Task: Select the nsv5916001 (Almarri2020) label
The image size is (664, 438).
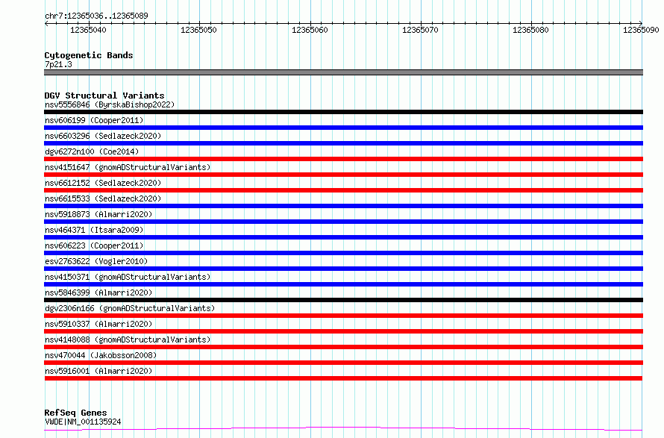Action: 98,371
